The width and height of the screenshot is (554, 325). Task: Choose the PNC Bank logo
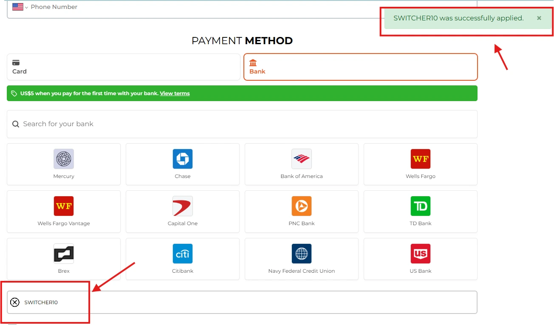(x=302, y=206)
